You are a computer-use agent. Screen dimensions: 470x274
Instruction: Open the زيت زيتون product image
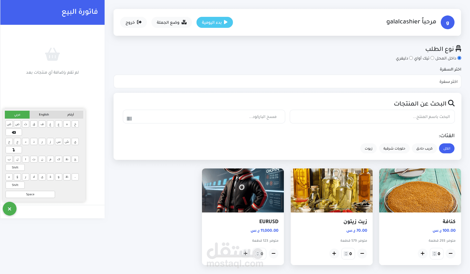[x=332, y=190]
